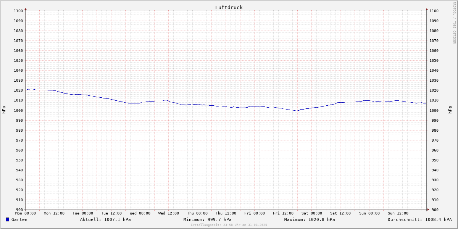This screenshot has width=458, height=229.
Task: Click the Sun 12:00 time axis label
Action: pos(398,213)
